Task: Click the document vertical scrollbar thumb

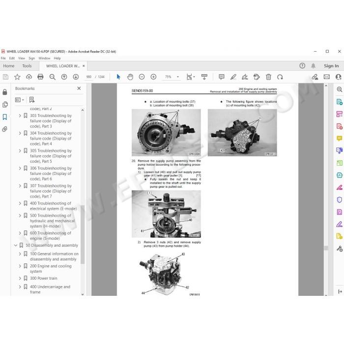Action: [x=326, y=248]
